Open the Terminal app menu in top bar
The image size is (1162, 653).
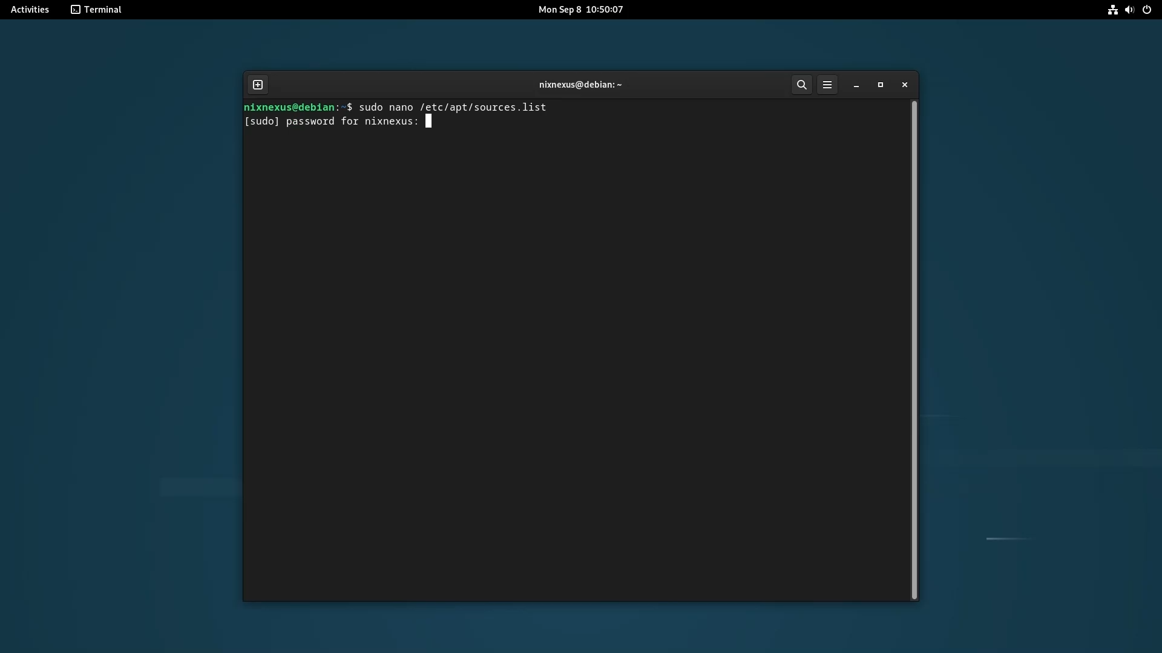pos(102,10)
